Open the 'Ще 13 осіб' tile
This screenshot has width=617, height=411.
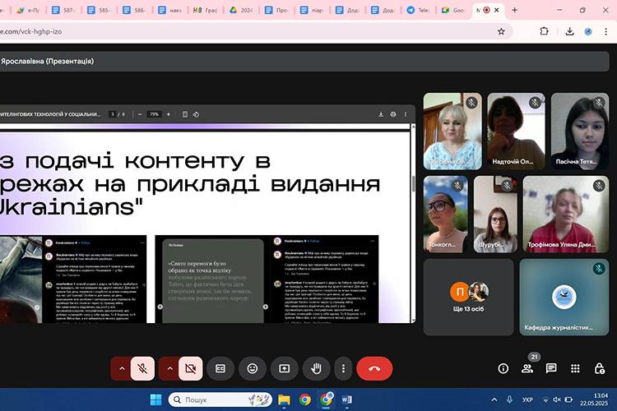468,298
